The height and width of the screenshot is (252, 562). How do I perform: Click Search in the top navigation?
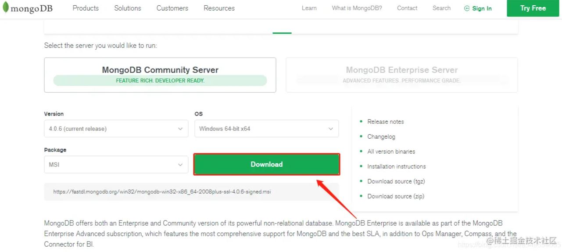coord(441,8)
